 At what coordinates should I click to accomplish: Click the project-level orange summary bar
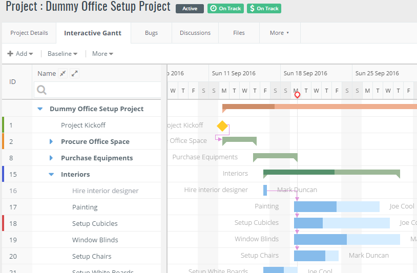pos(319,107)
